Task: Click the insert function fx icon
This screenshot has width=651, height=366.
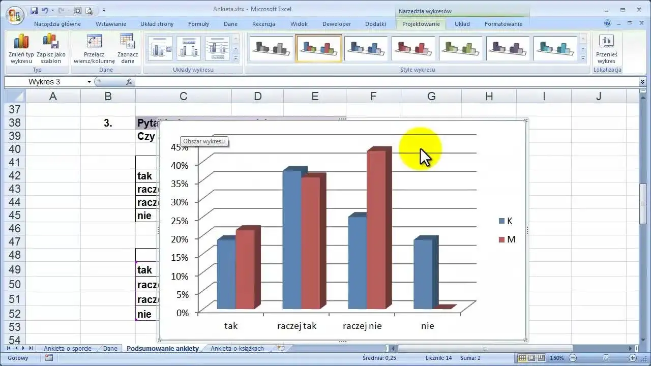Action: [129, 82]
